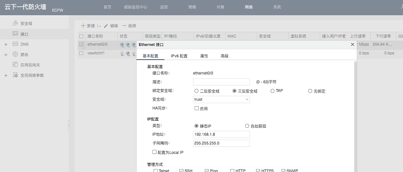
Task: Open 网络 in top navigation
Action: 249,7
